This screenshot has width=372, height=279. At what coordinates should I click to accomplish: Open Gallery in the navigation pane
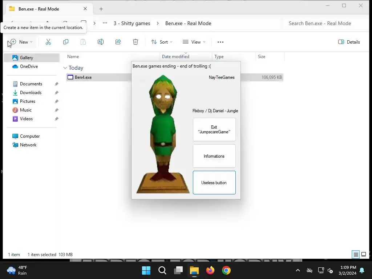pos(32,58)
